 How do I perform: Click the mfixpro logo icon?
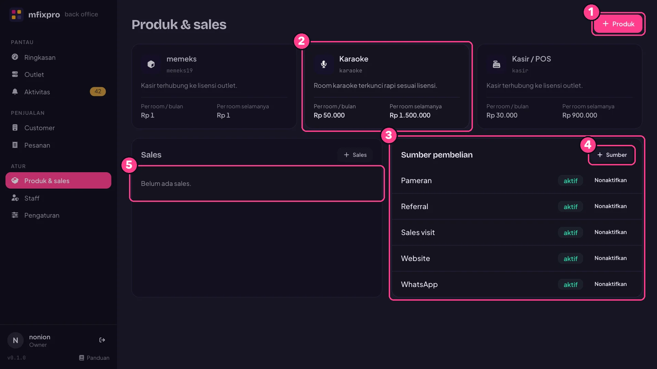point(16,14)
